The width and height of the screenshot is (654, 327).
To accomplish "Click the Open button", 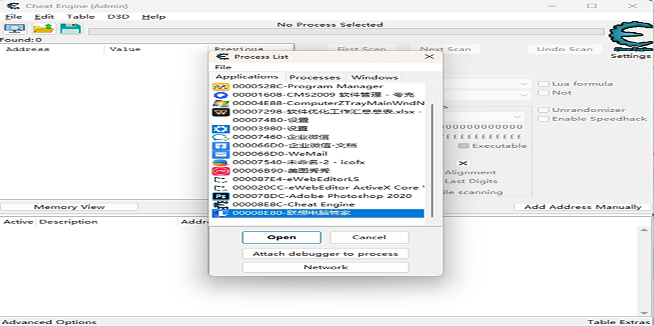I will 282,238.
